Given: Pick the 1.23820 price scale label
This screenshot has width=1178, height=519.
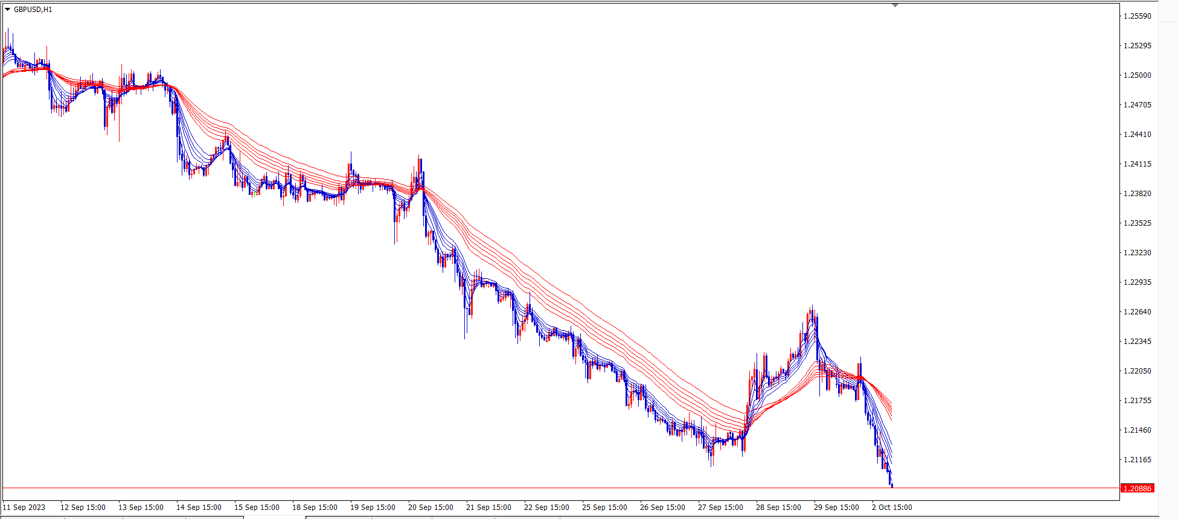Looking at the screenshot, I should click(1137, 194).
